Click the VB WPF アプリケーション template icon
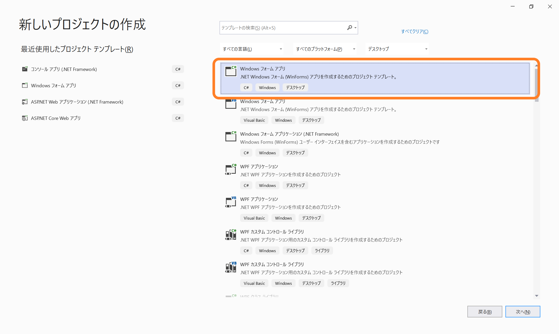The height and width of the screenshot is (334, 559). pyautogui.click(x=231, y=202)
